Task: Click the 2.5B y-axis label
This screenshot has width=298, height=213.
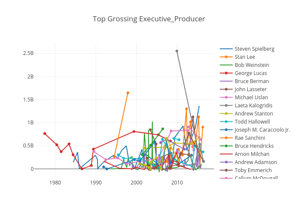Action: [x=29, y=53]
